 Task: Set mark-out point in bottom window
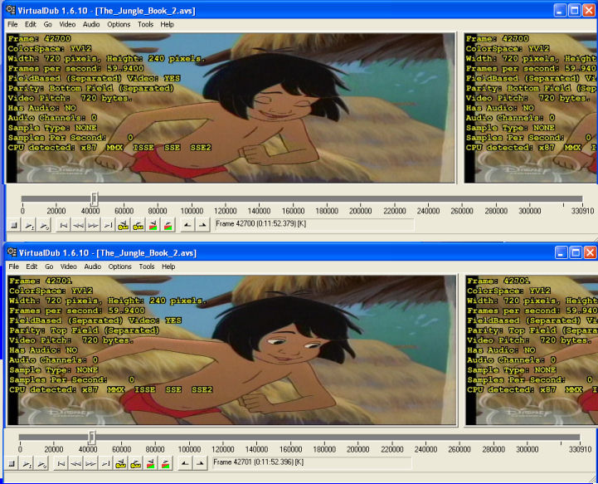200,463
